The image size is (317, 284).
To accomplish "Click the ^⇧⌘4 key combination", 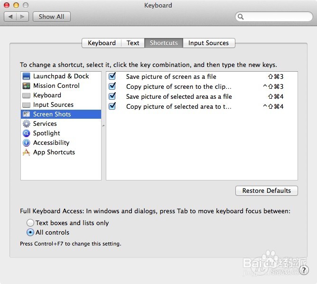I will point(273,106).
